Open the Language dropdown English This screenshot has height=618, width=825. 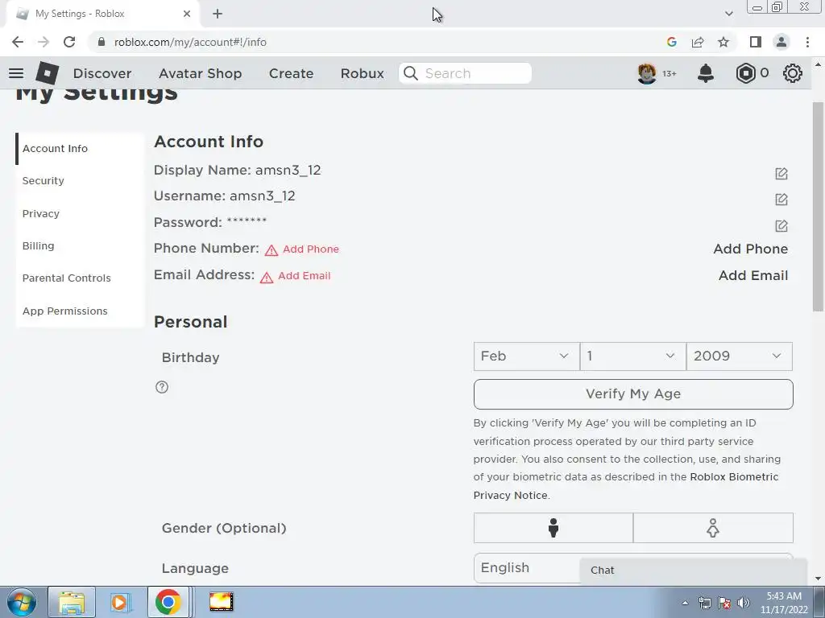click(526, 568)
